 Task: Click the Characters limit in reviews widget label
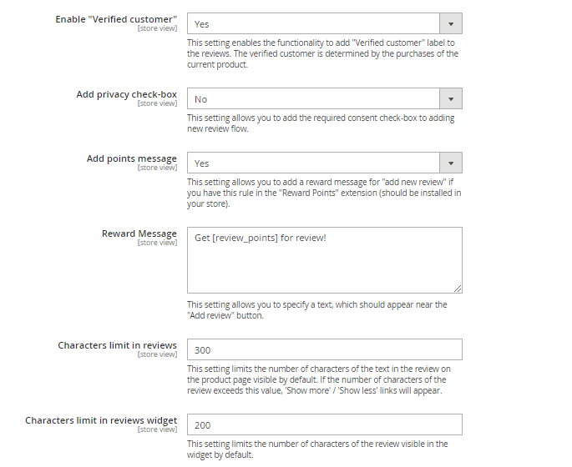[x=101, y=420]
